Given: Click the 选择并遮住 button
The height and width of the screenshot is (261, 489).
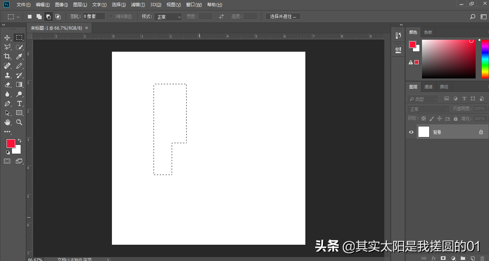Looking at the screenshot, I should [x=283, y=17].
